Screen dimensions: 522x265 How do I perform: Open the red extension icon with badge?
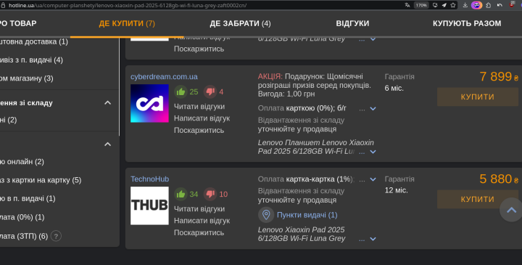click(x=512, y=4)
